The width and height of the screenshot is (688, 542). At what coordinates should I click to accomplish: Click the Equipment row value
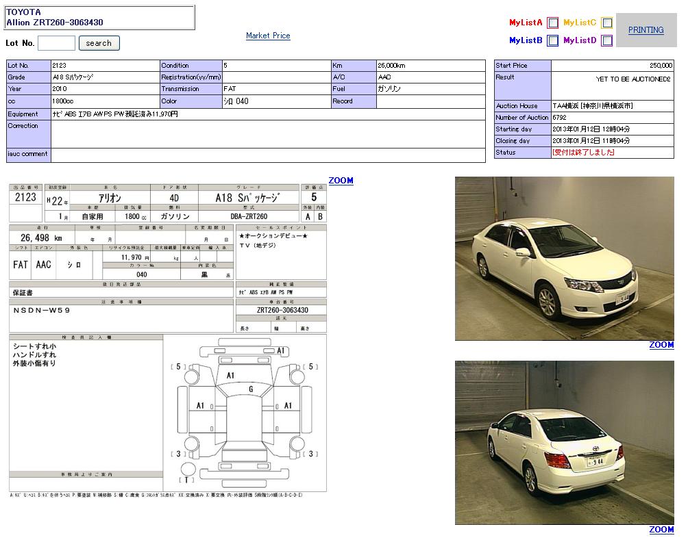tap(115, 114)
